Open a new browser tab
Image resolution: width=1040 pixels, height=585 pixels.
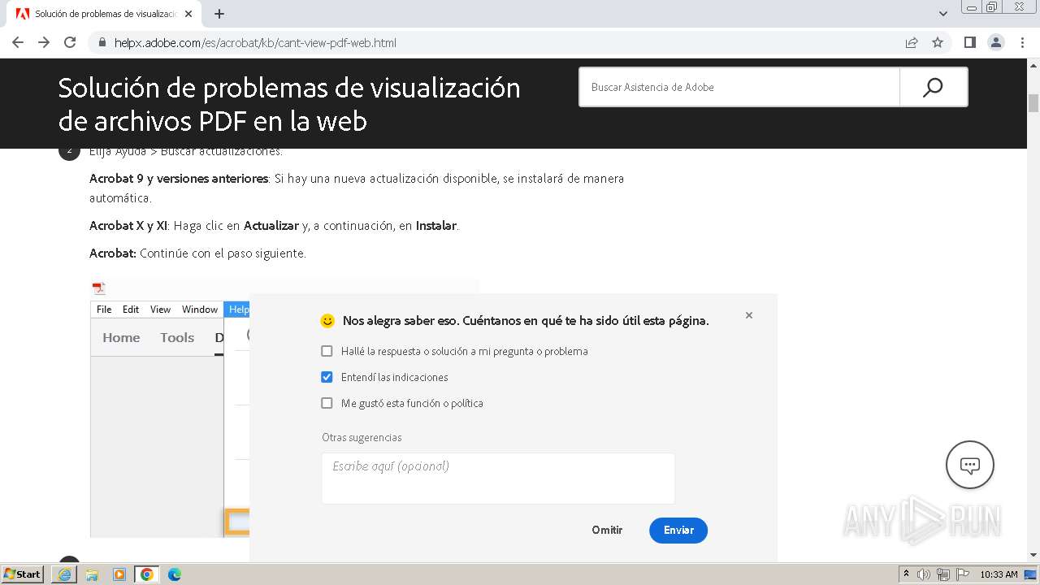coord(219,14)
